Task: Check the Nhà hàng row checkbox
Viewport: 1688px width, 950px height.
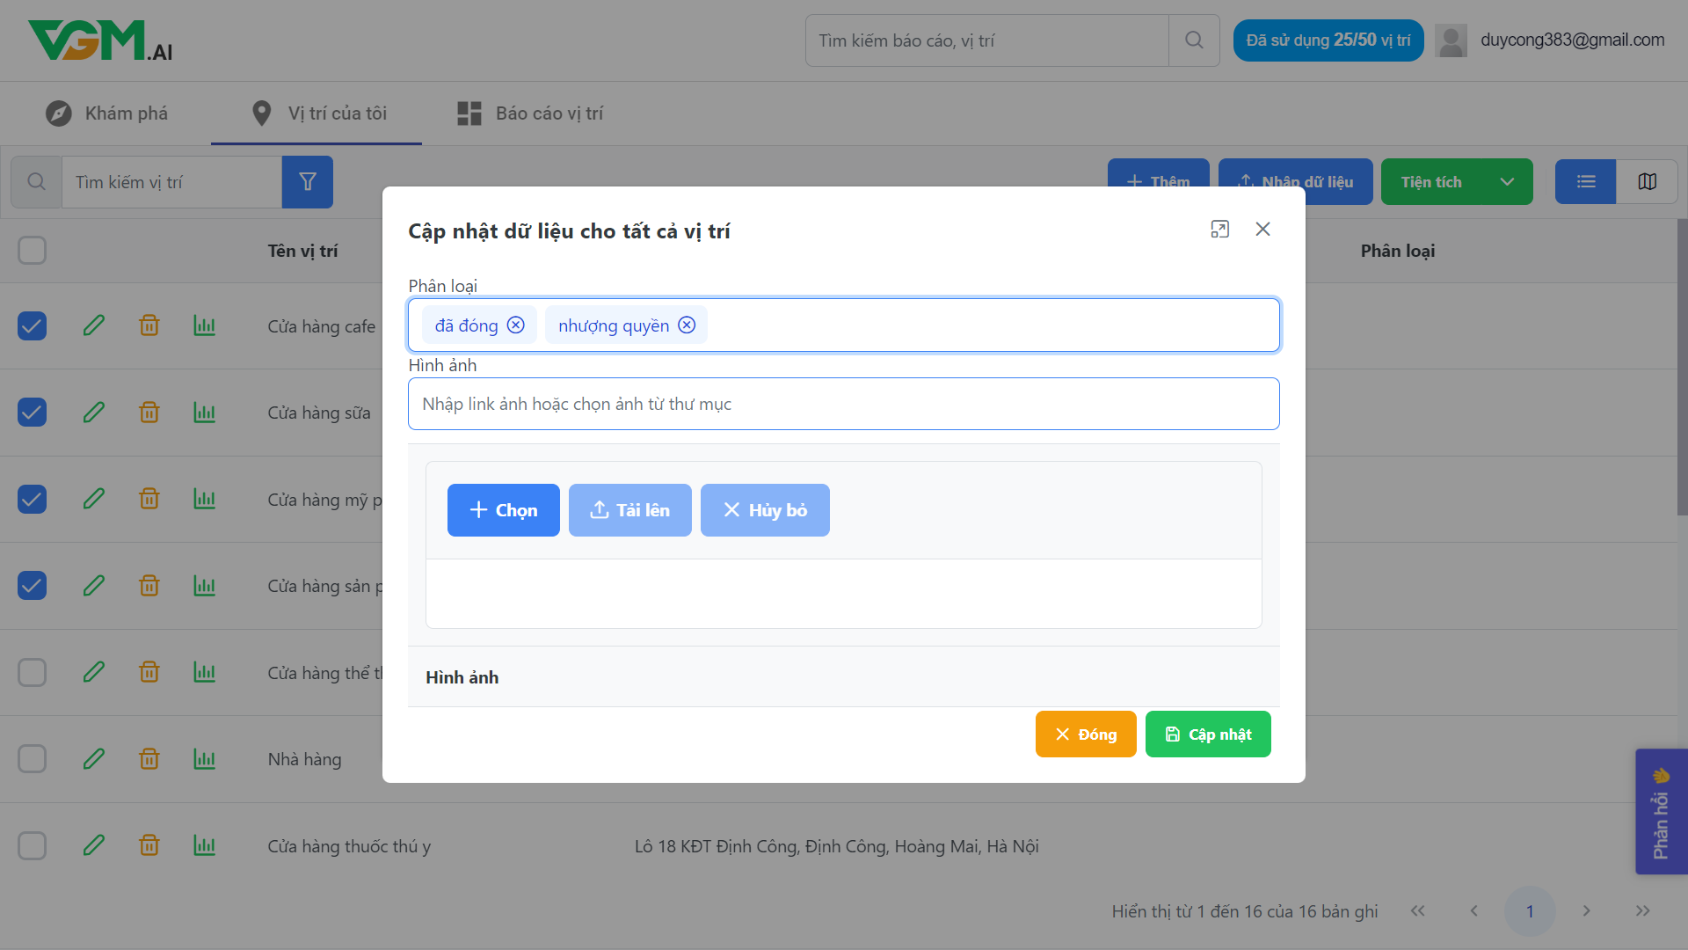Action: pos(33,759)
